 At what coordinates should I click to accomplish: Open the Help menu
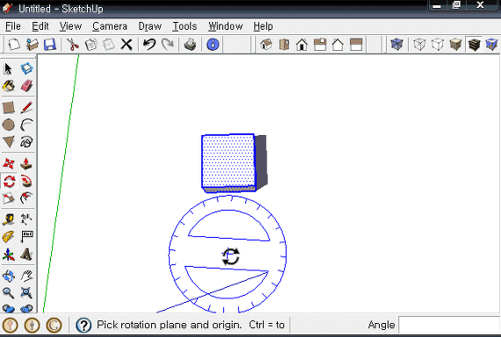(x=263, y=26)
